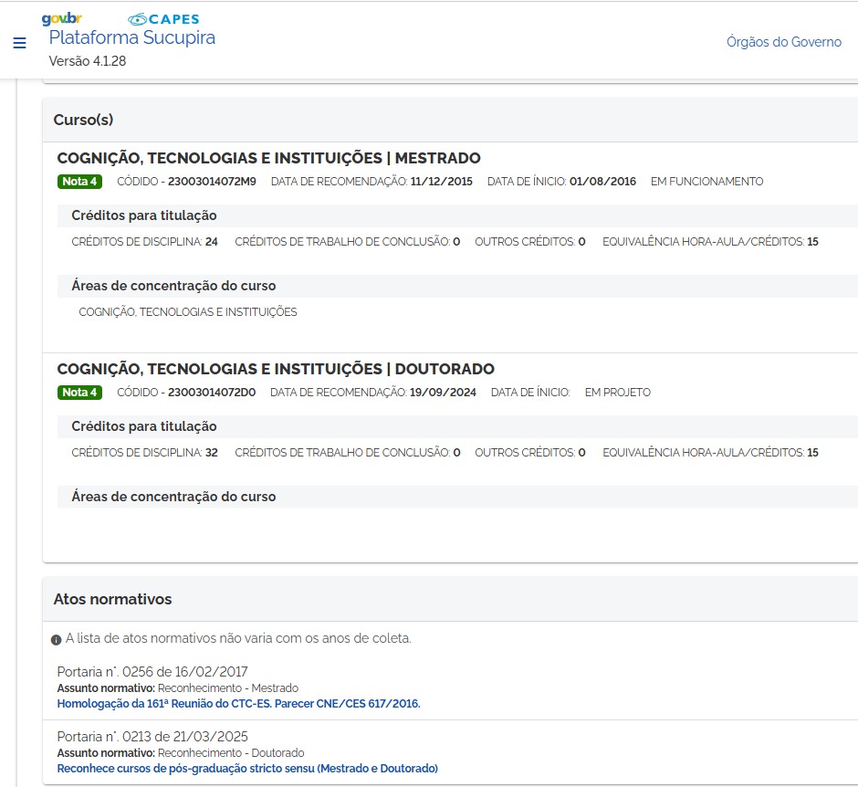The height and width of the screenshot is (787, 858).
Task: Open the Órgãos do Governo link
Action: [783, 42]
